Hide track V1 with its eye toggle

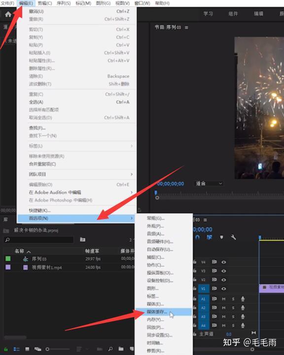coord(224,289)
